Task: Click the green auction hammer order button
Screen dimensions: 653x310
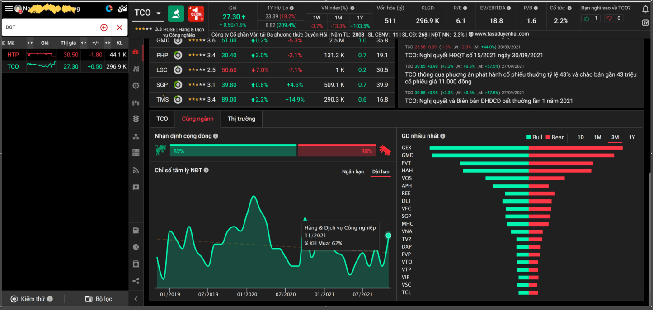Action: point(176,14)
